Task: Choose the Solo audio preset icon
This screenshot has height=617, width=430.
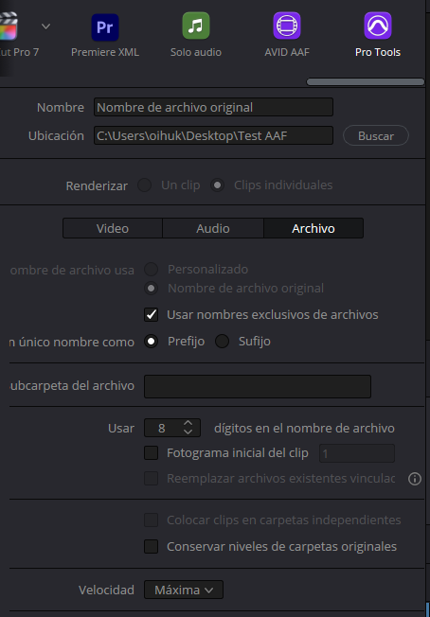Action: pos(196,26)
